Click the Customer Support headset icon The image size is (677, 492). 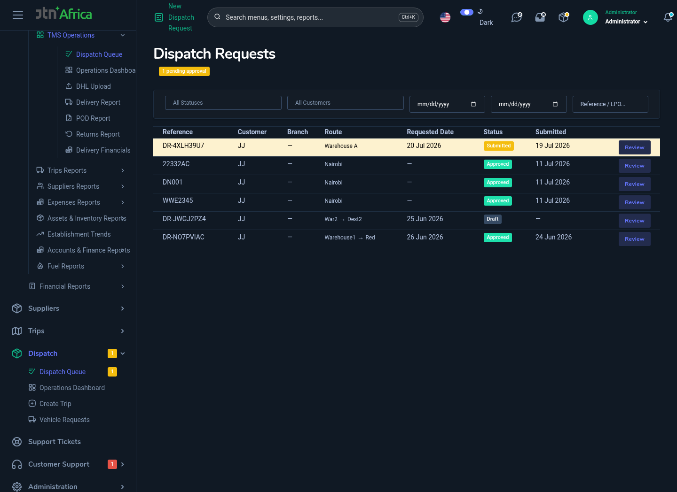pyautogui.click(x=17, y=464)
